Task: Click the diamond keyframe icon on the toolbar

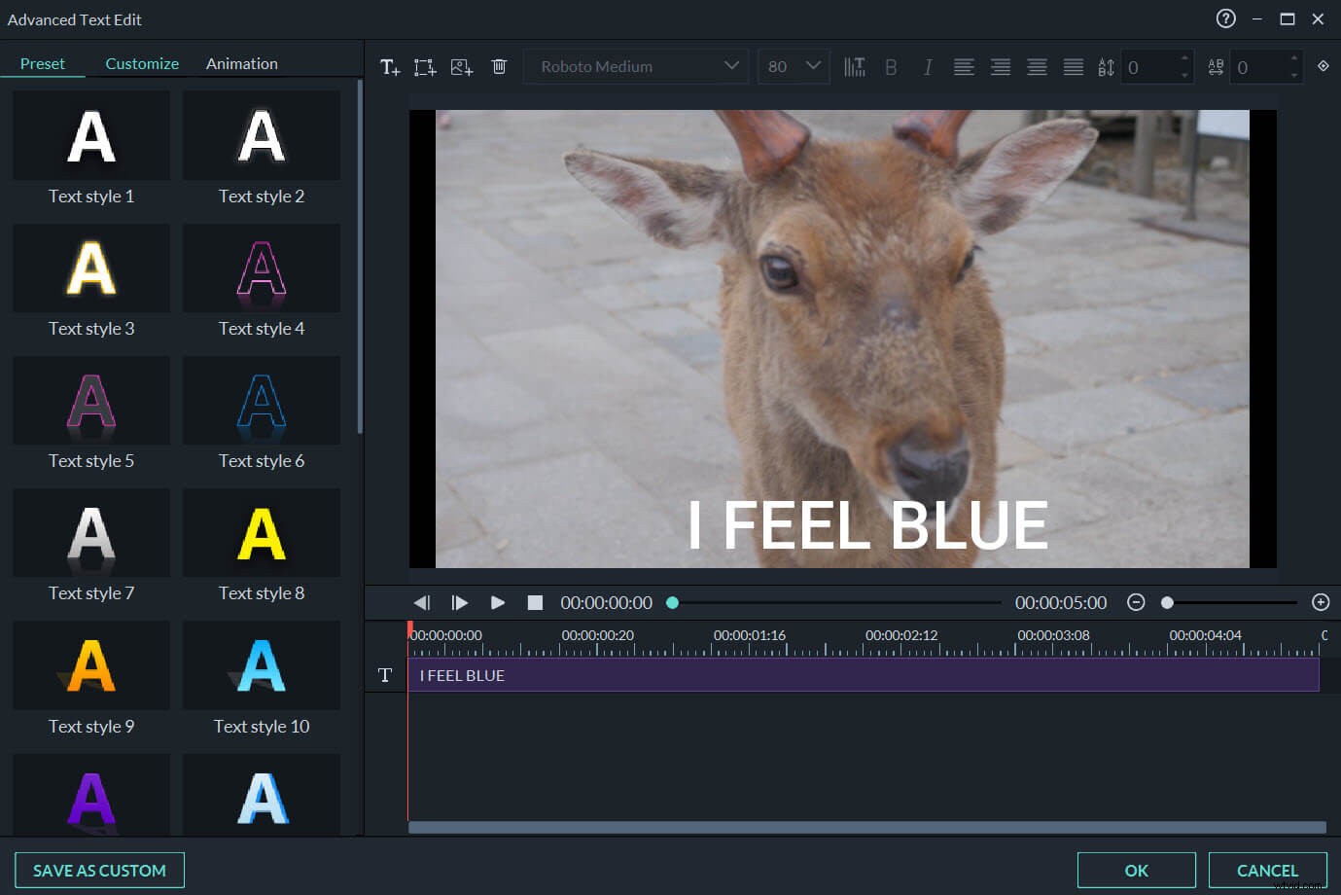Action: (x=1323, y=66)
